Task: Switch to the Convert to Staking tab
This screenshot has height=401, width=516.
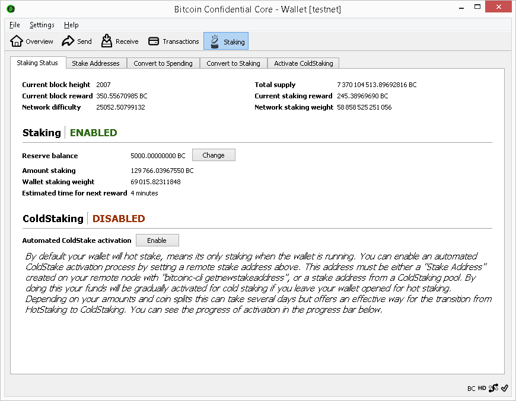Action: click(233, 63)
